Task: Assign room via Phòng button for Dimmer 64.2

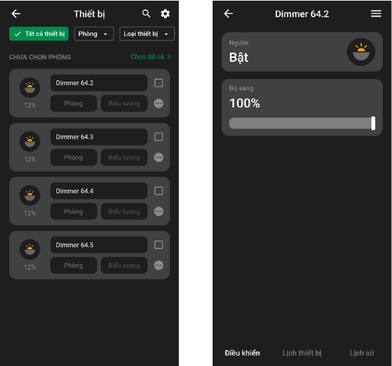Action: point(74,103)
